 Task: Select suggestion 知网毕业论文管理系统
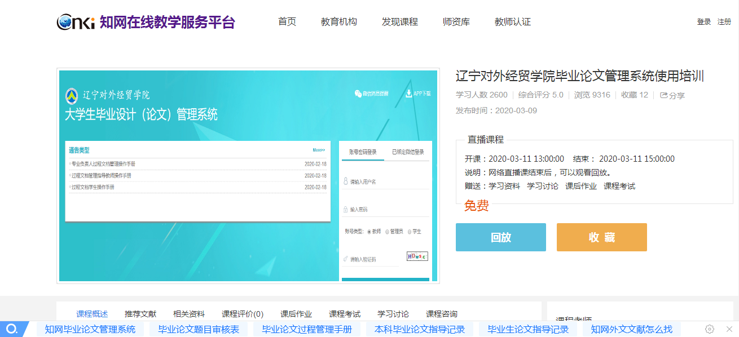[90, 329]
